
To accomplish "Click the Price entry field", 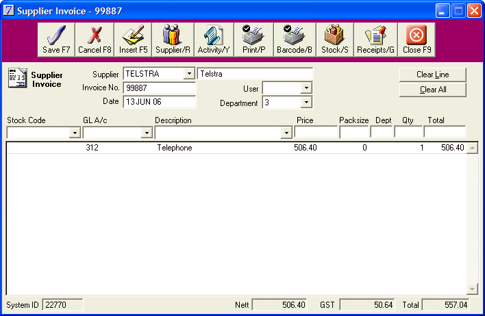I will [x=316, y=132].
